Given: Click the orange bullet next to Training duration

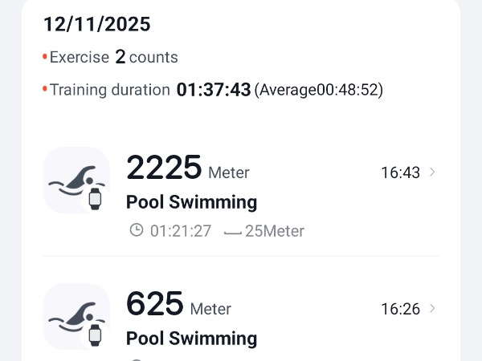Looking at the screenshot, I should tap(45, 90).
